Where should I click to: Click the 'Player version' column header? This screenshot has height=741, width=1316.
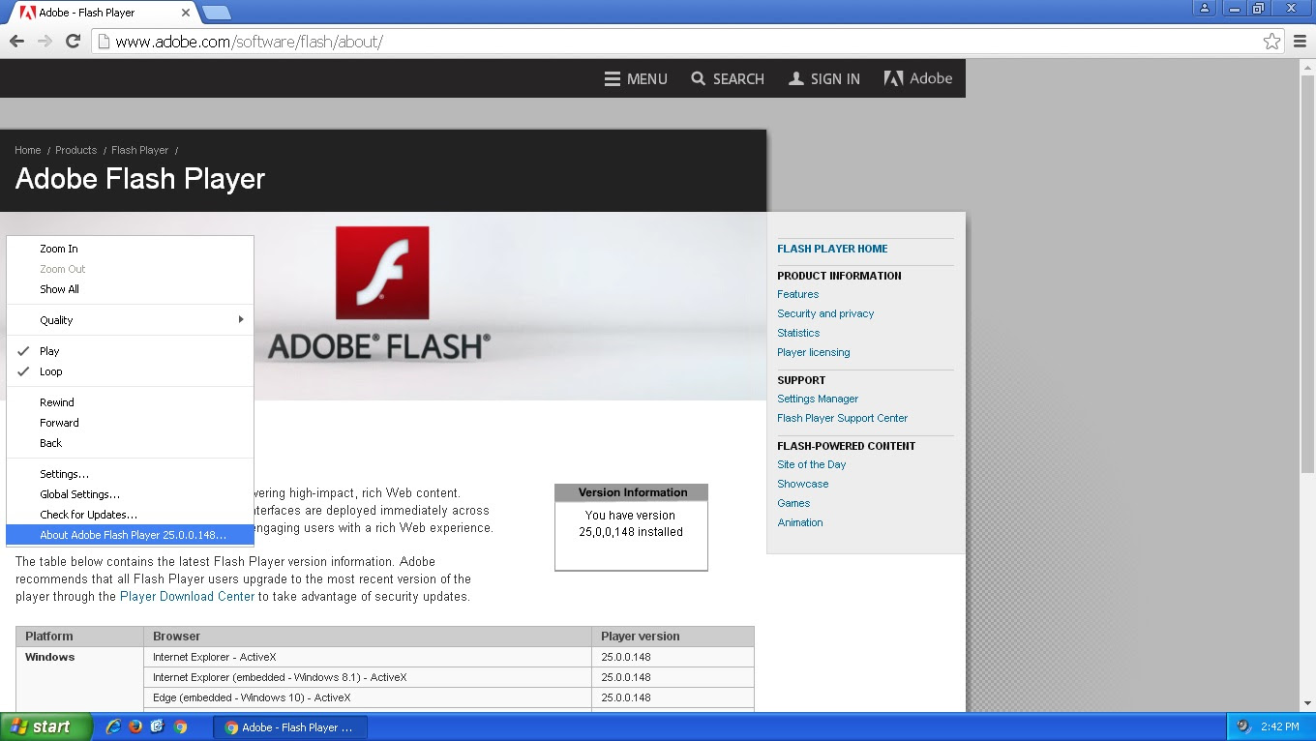(x=673, y=637)
